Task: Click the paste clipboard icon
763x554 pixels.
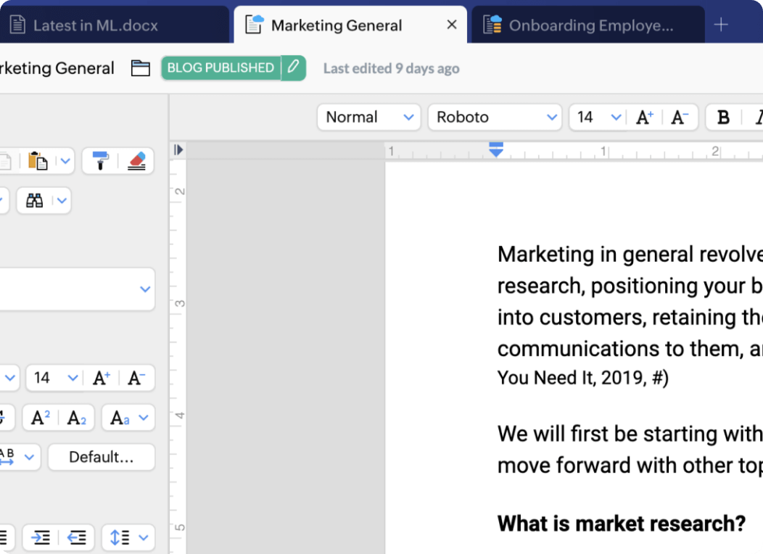Action: coord(38,161)
